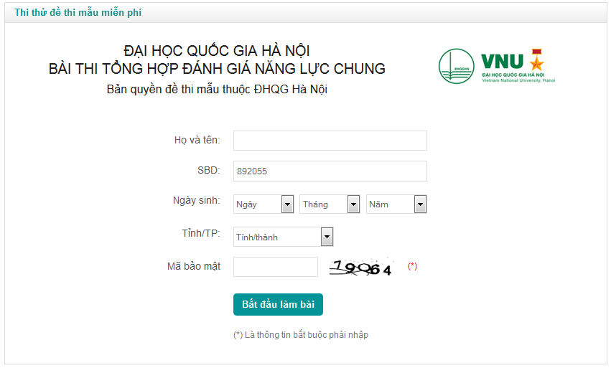This screenshot has height=368, width=611.
Task: Open the Ngày day dropdown
Action: 264,204
